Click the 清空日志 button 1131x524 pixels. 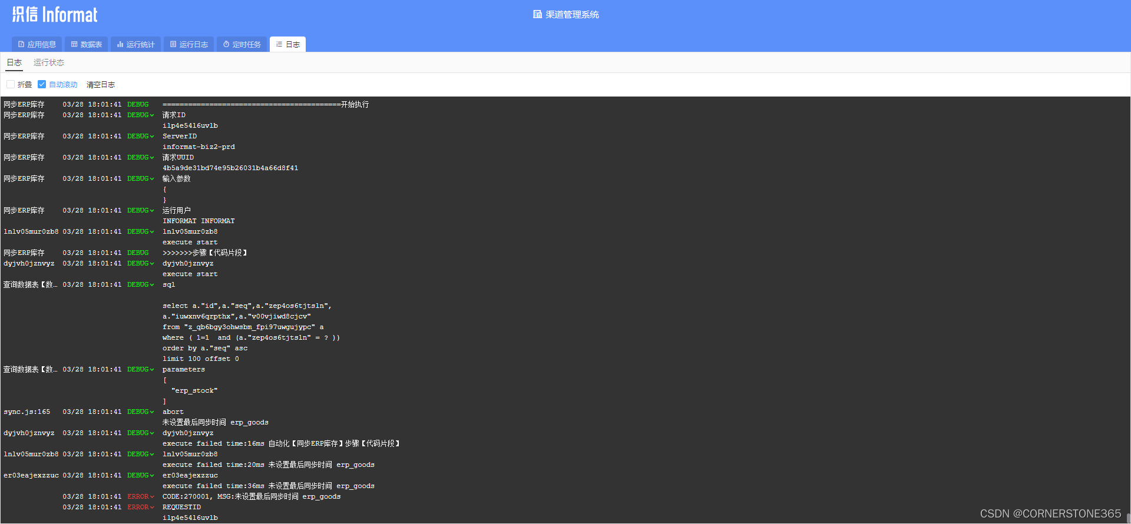pos(101,85)
